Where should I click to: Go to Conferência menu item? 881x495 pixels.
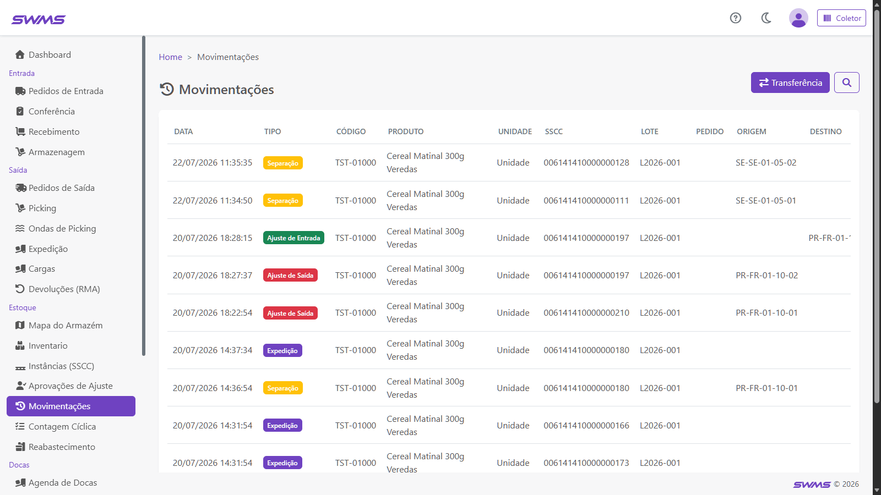[x=71, y=111]
